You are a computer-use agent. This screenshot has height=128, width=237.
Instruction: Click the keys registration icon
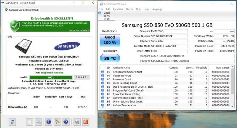click(57, 121)
